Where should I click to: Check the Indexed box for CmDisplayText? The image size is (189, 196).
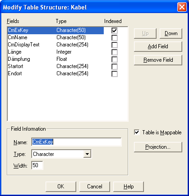point(115,45)
